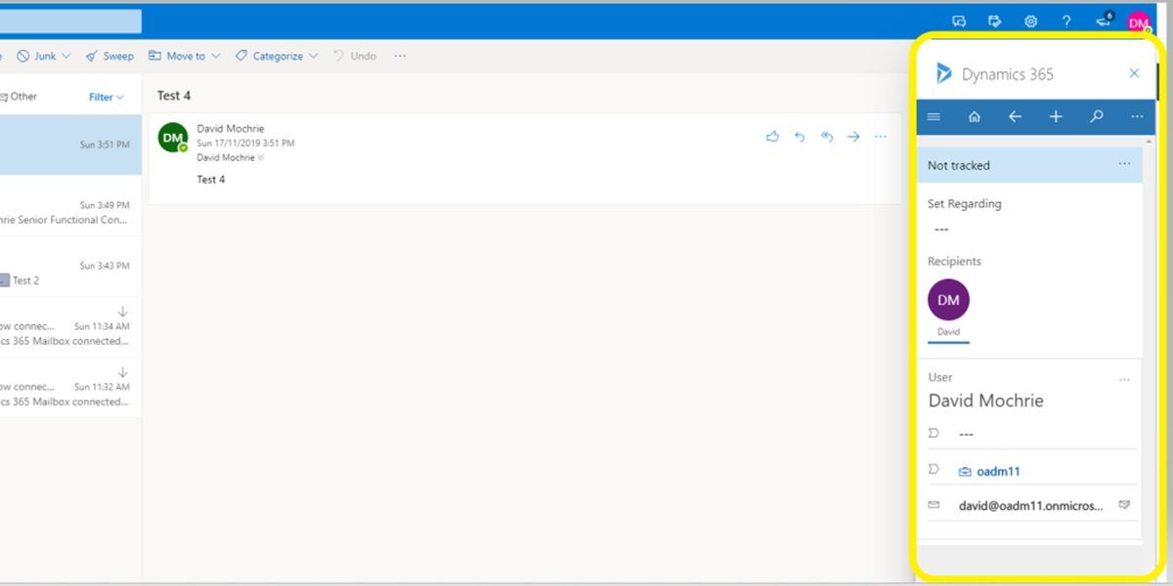
Task: Open Help with the question mark icon
Action: coord(1066,21)
